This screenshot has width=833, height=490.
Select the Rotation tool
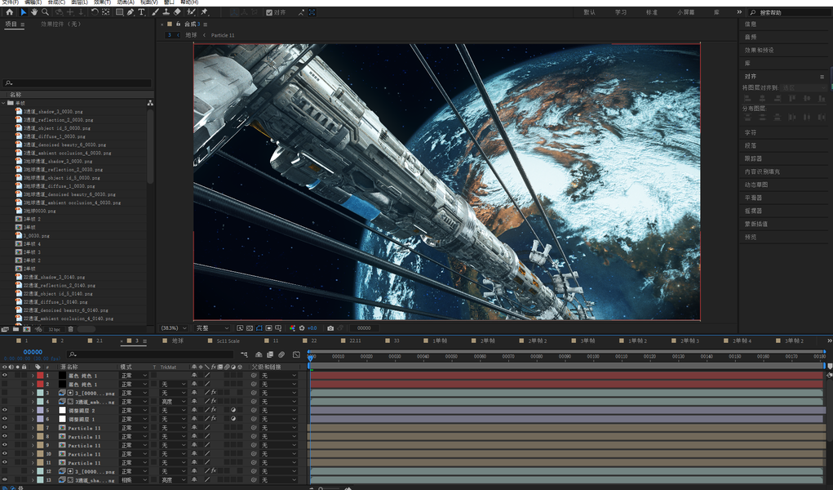point(95,11)
